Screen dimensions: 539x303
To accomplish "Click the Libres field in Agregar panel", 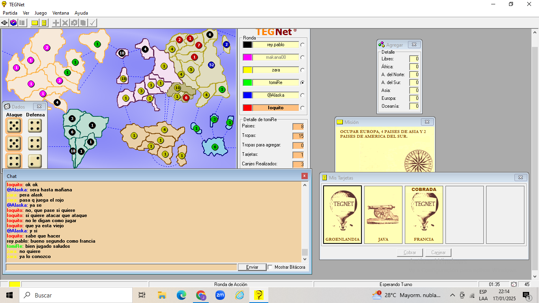I will 414,59.
